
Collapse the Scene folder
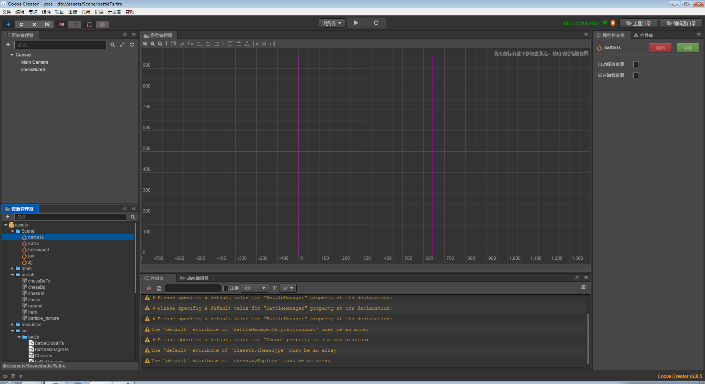[x=12, y=231]
